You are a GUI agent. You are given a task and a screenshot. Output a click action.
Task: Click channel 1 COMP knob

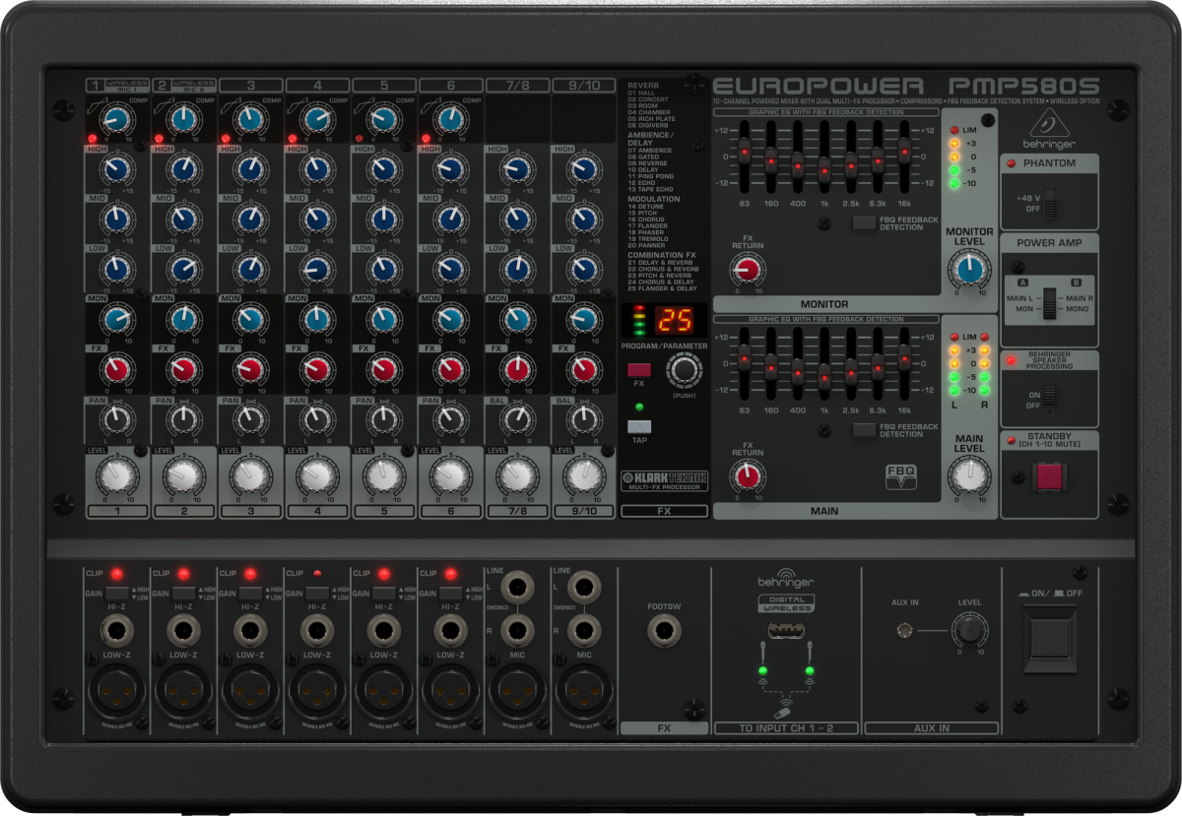pos(116,119)
